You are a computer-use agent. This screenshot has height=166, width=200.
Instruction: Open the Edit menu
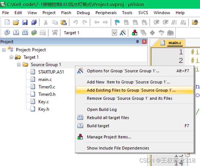click(18, 13)
